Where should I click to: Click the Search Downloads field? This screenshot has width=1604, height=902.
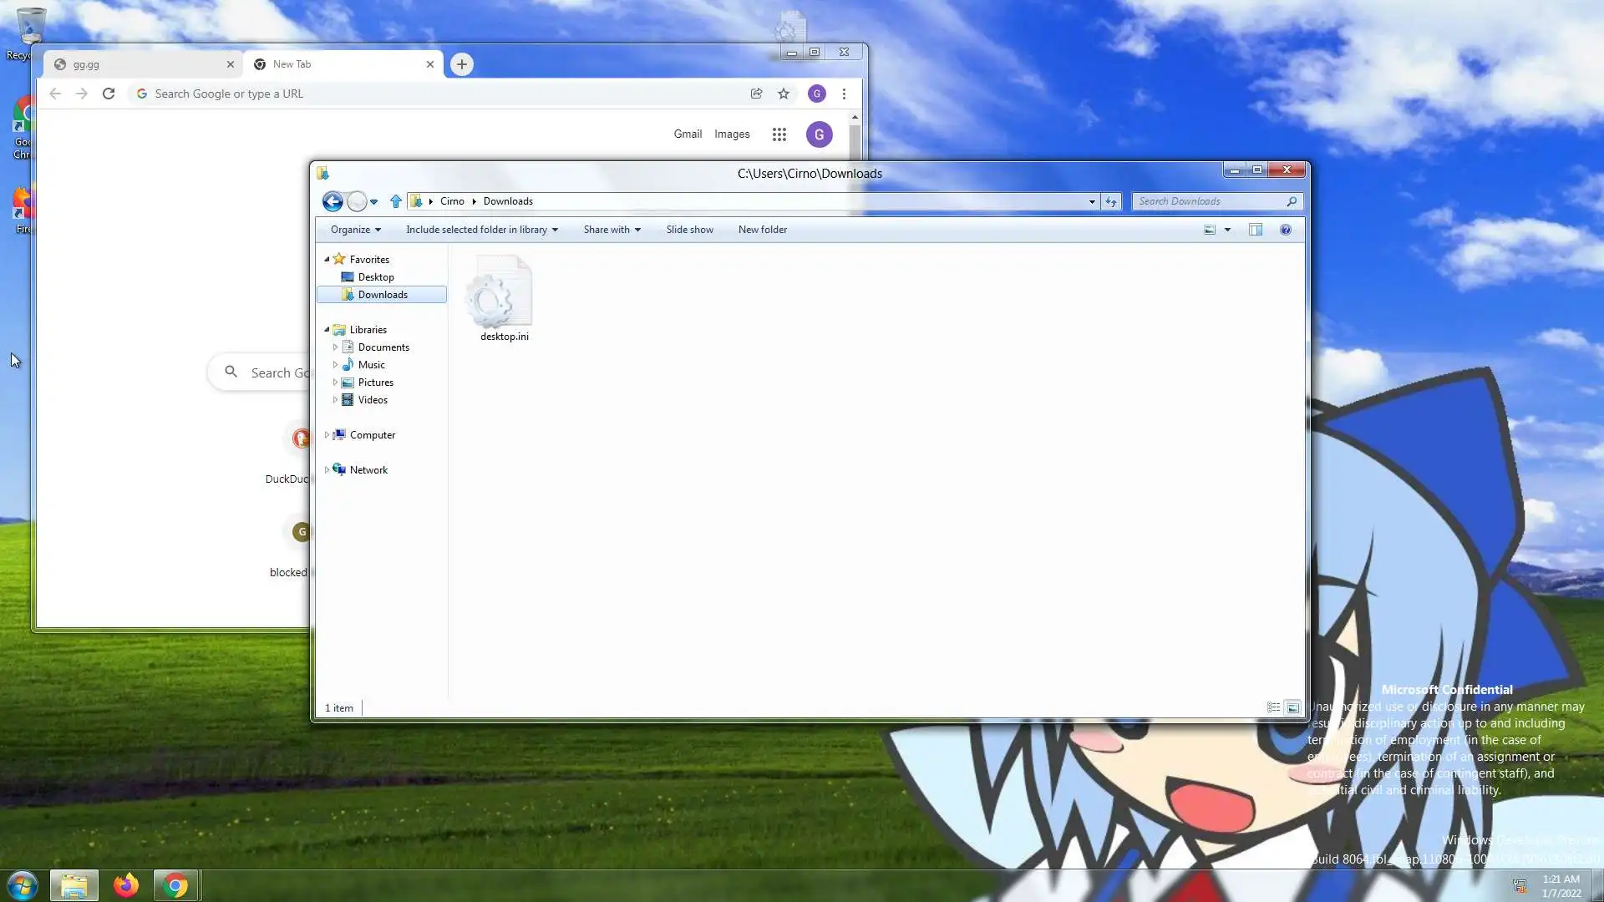(x=1210, y=201)
